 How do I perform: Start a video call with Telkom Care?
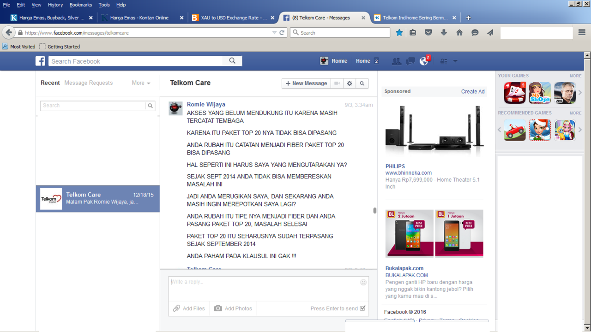pos(337,83)
